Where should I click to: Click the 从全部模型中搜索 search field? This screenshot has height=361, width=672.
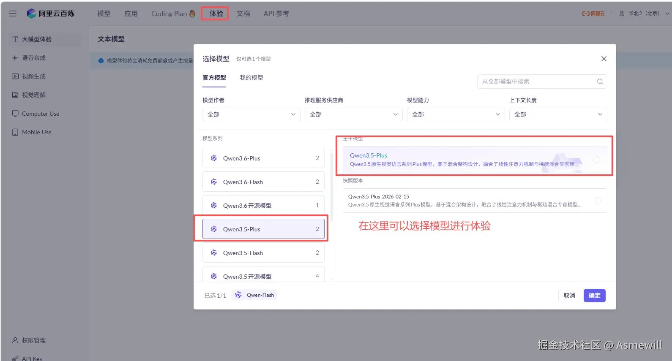pyautogui.click(x=542, y=81)
